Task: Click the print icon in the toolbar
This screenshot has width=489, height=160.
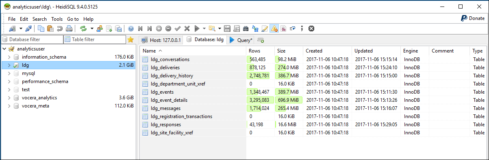Action: coord(69,28)
